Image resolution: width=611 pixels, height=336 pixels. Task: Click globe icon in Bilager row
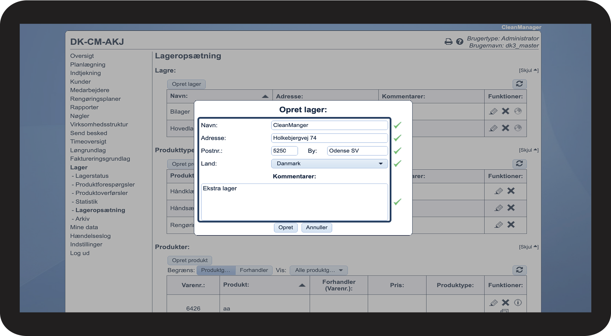point(518,111)
